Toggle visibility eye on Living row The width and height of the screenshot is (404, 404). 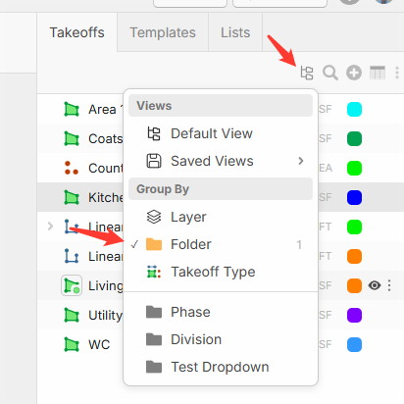pyautogui.click(x=375, y=285)
